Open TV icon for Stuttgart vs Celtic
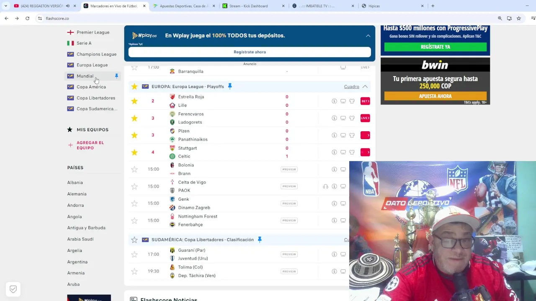Viewport: 536px width, 301px height. (343, 152)
